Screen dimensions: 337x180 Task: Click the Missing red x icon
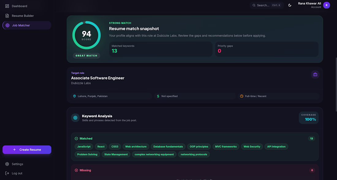[x=76, y=170]
